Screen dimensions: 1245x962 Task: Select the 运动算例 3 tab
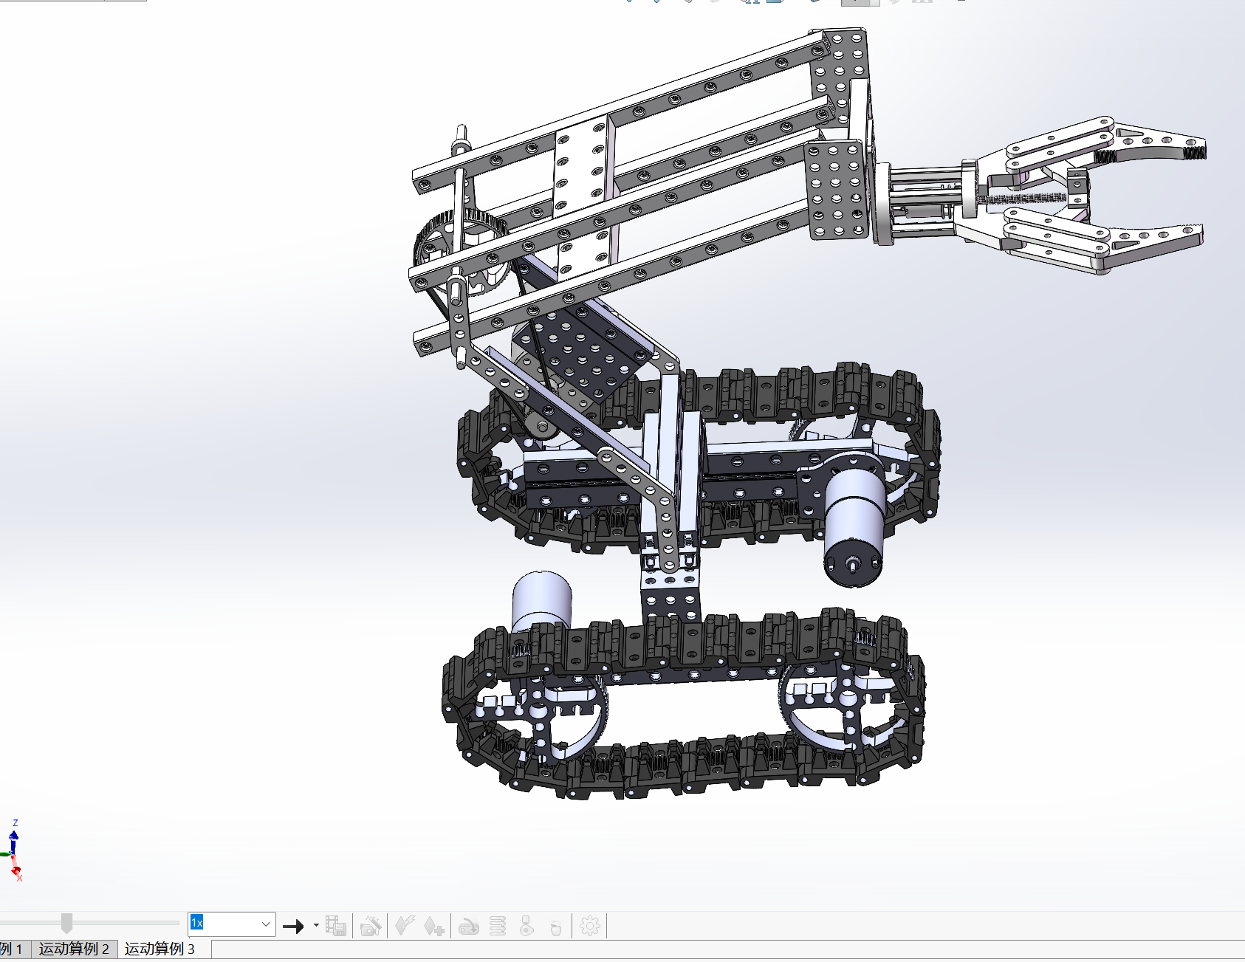click(x=160, y=949)
